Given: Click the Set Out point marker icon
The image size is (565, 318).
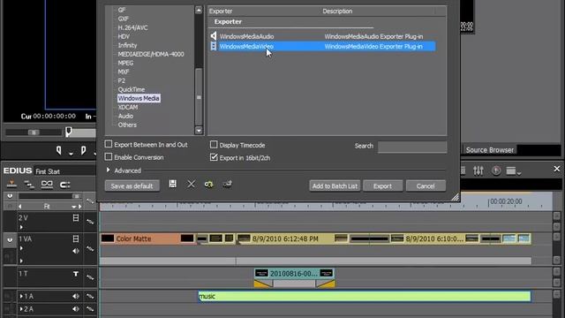Looking at the screenshot, I should 83,150.
